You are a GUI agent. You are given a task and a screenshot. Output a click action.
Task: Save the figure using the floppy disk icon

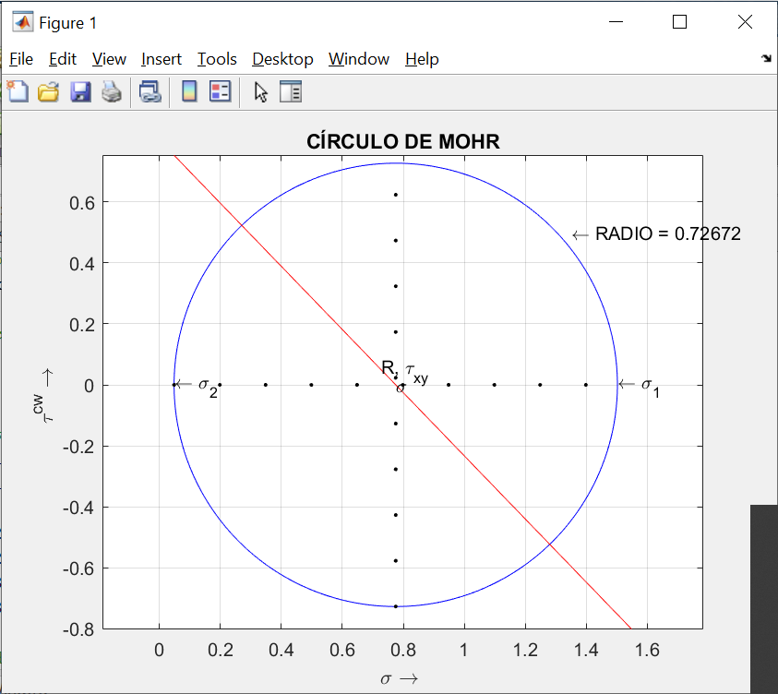(x=80, y=91)
